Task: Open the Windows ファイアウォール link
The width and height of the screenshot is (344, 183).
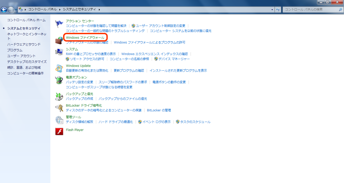Action: tap(85, 38)
